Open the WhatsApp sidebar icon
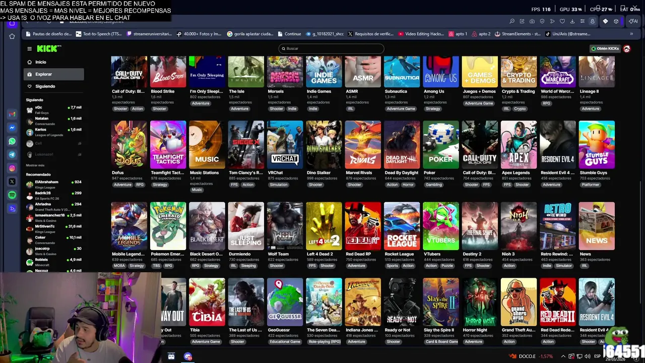This screenshot has height=363, width=645. tap(12, 141)
